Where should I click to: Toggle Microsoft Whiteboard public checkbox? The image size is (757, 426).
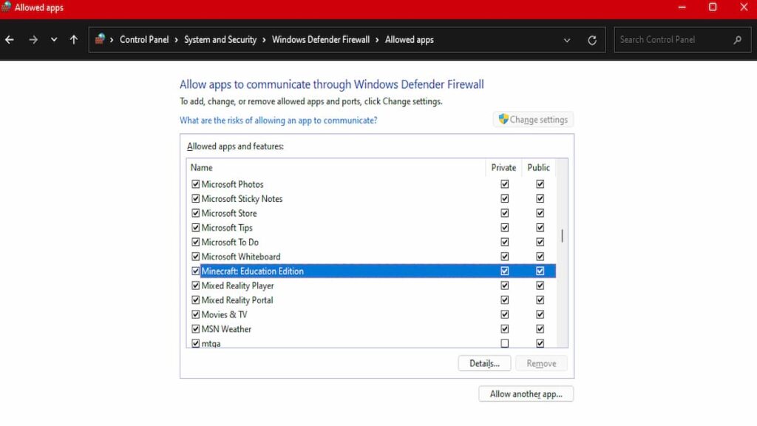540,257
